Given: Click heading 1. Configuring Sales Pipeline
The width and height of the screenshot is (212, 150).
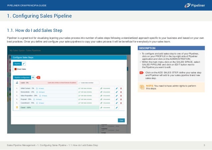Looking at the screenshot, I should tap(39, 16).
